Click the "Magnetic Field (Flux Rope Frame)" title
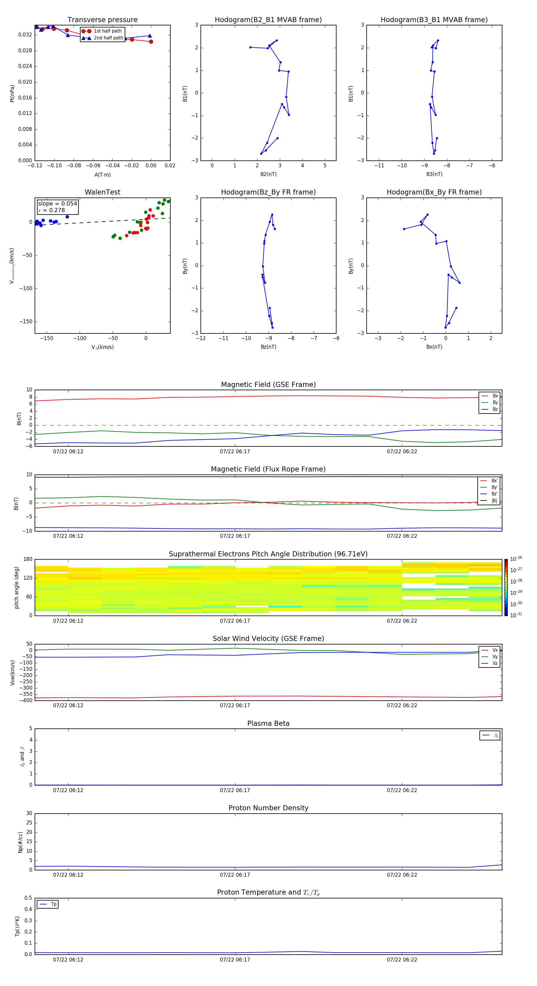Screen dimensions: 537x986 point(268,469)
